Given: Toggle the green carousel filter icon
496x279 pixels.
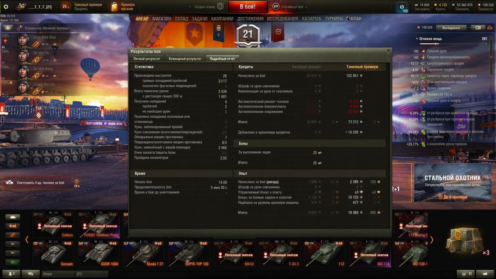Looking at the screenshot, I should tap(13, 262).
